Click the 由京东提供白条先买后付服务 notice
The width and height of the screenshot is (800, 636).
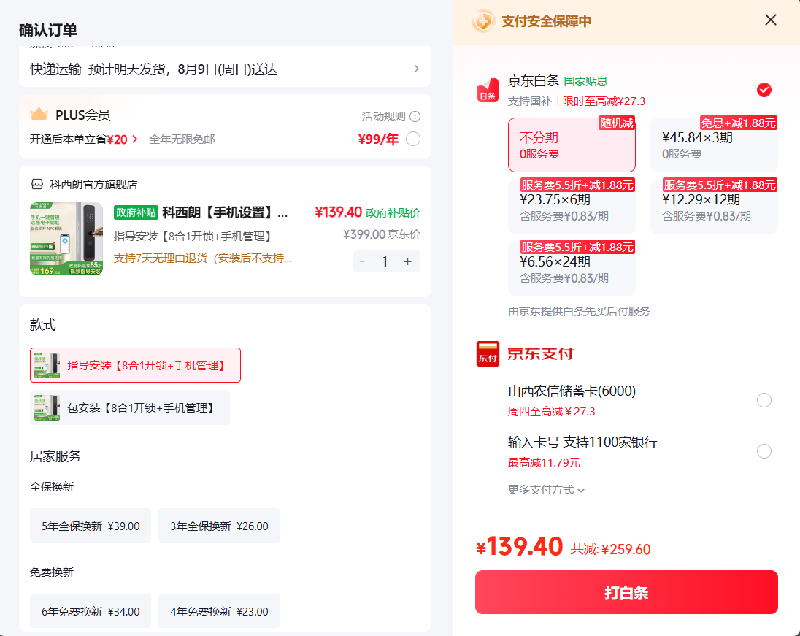click(x=579, y=311)
